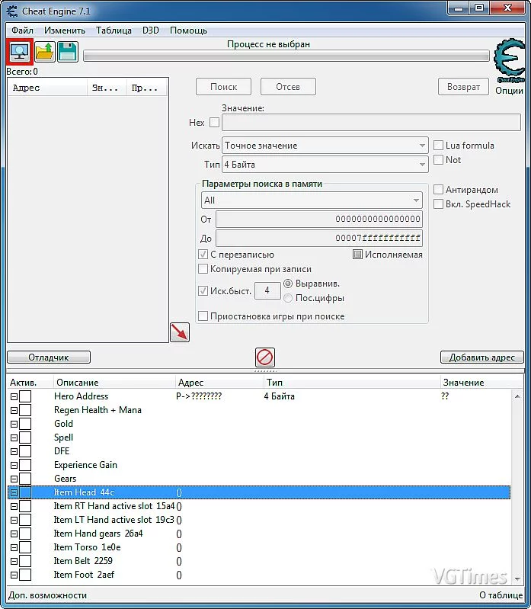
Task: Activate the Gold entry checkbox
Action: [25, 424]
